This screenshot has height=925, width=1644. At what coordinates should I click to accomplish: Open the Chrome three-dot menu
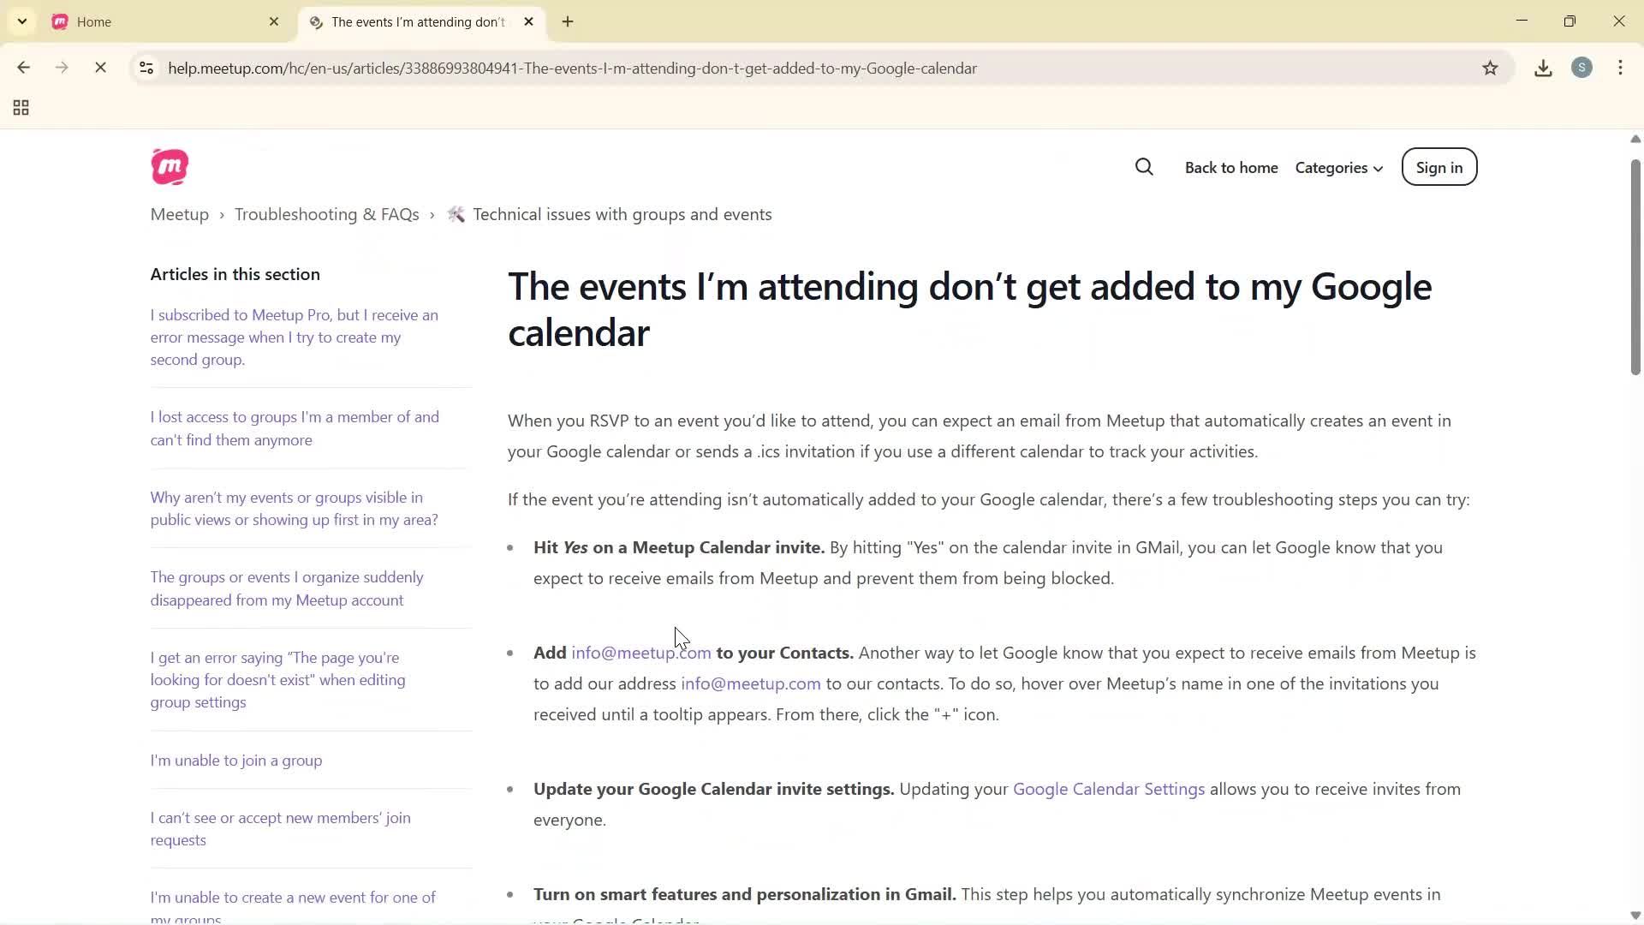point(1620,68)
